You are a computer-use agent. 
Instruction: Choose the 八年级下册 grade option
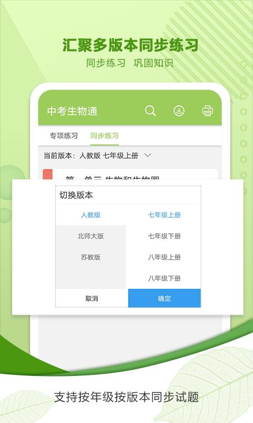tap(164, 278)
